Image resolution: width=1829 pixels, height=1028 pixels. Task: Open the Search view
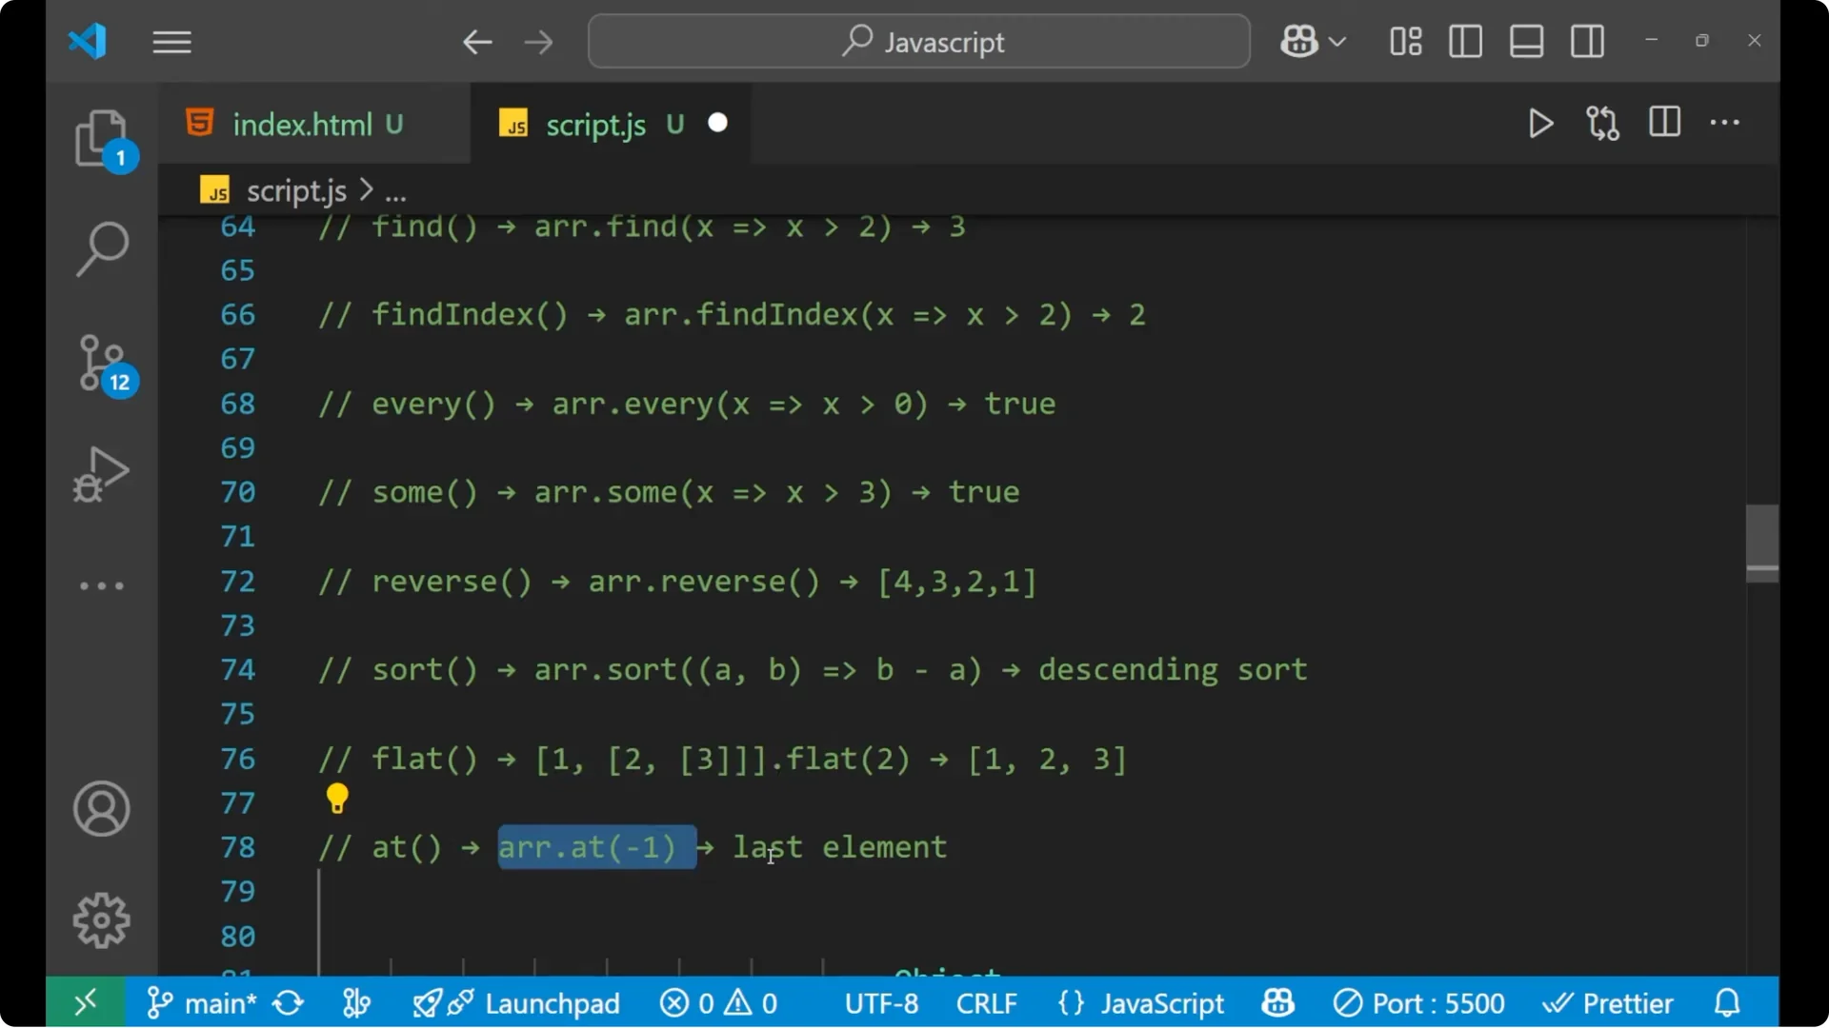point(102,249)
